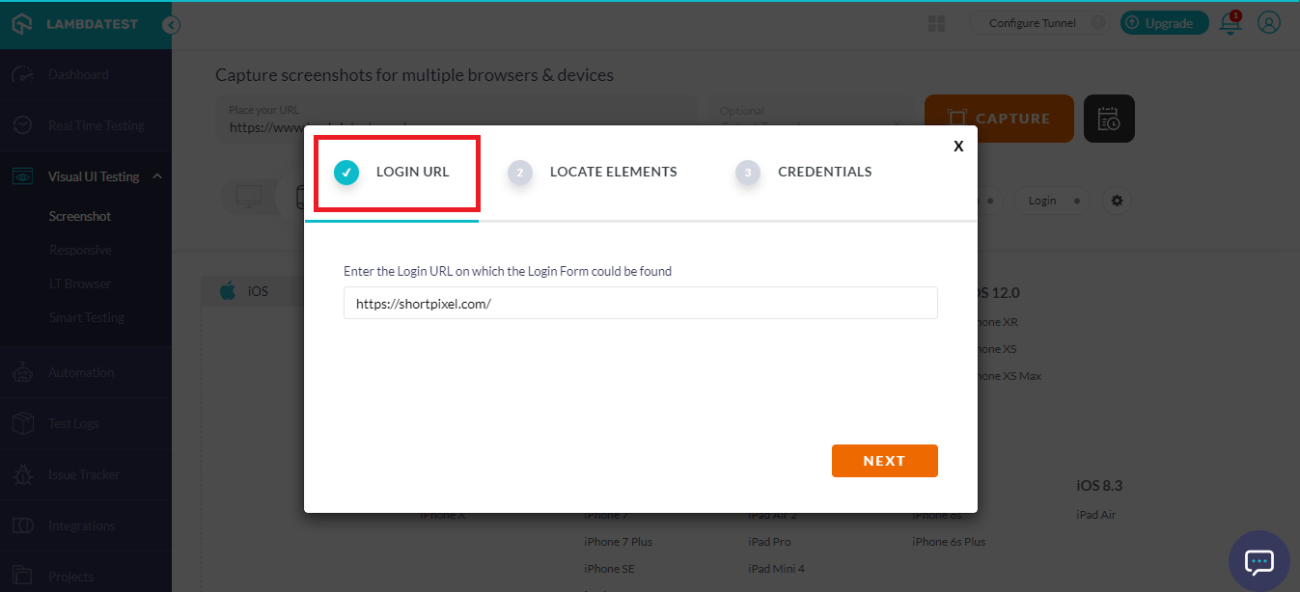Select the Locate Elements step
The image size is (1300, 592).
coord(612,173)
